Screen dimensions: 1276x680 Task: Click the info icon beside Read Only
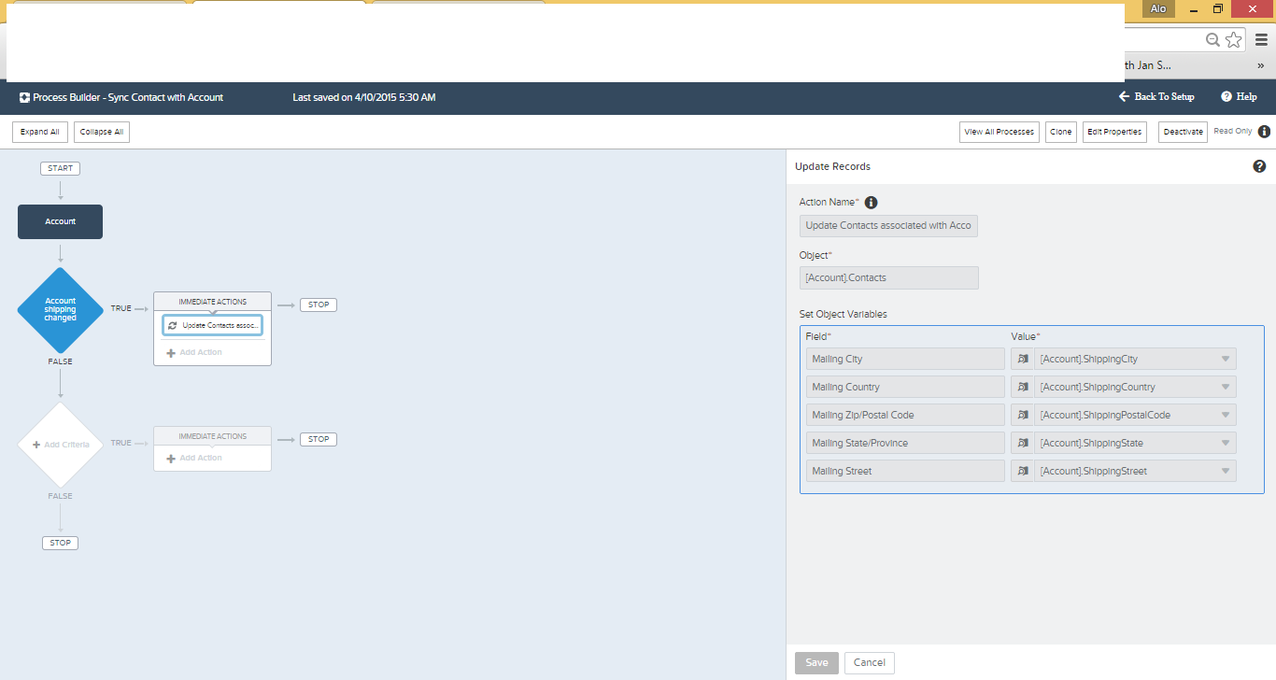[x=1264, y=132]
